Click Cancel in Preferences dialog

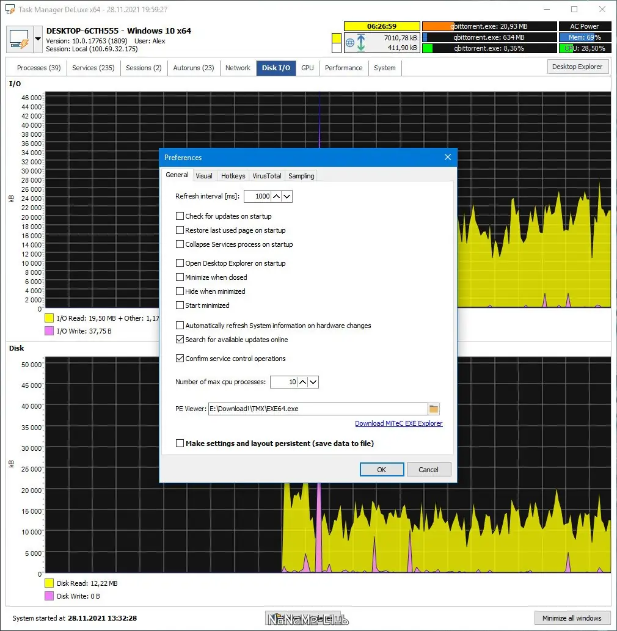click(x=428, y=470)
